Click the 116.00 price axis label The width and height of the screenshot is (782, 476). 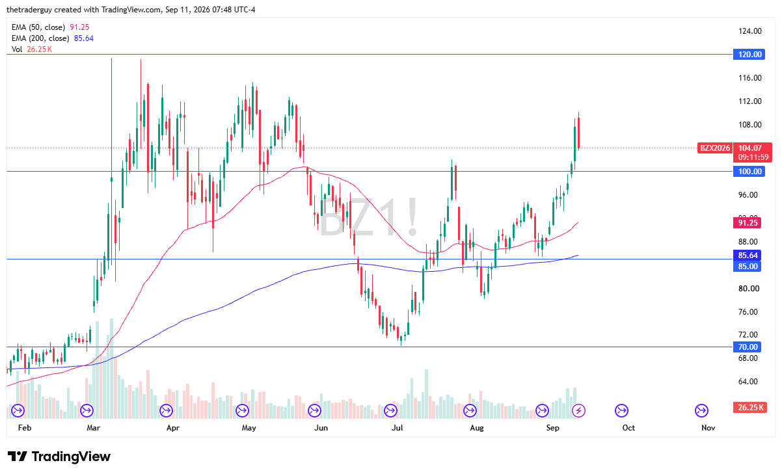(x=751, y=78)
